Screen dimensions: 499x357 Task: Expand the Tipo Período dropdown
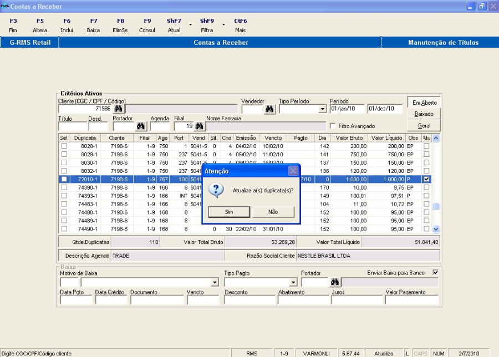[x=323, y=110]
